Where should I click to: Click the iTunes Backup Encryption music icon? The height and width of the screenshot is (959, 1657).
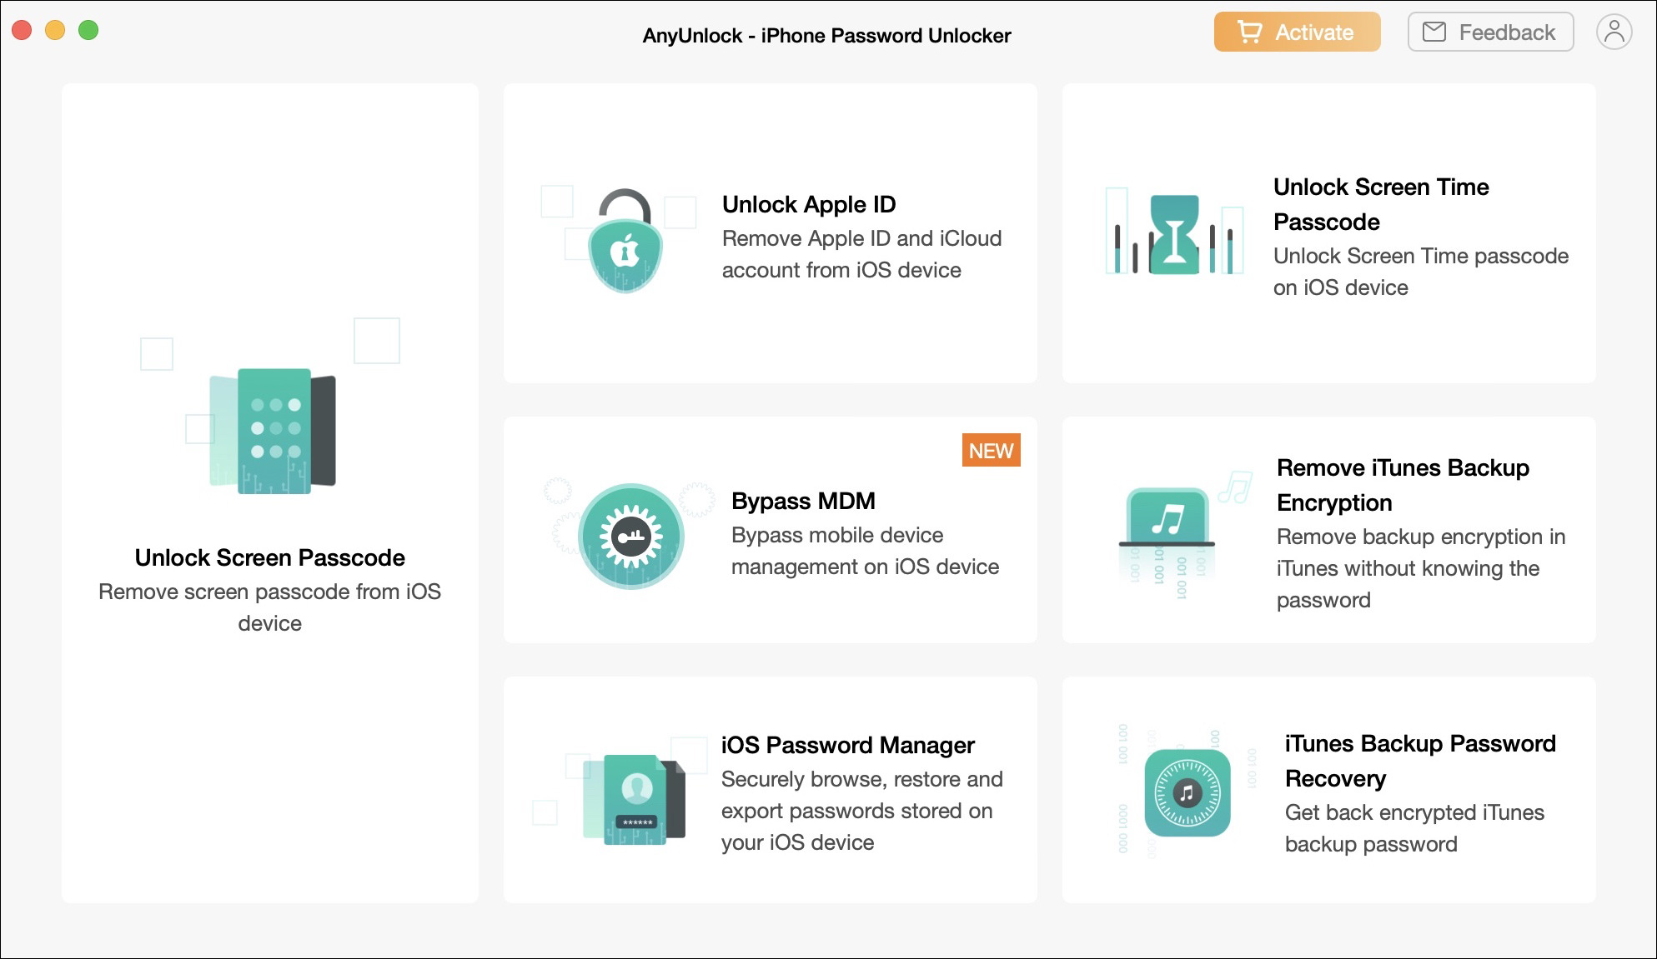click(x=1167, y=518)
